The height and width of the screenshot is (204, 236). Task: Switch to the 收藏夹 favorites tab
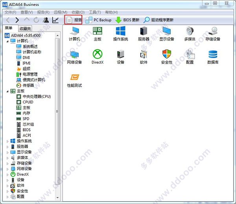tap(25, 28)
